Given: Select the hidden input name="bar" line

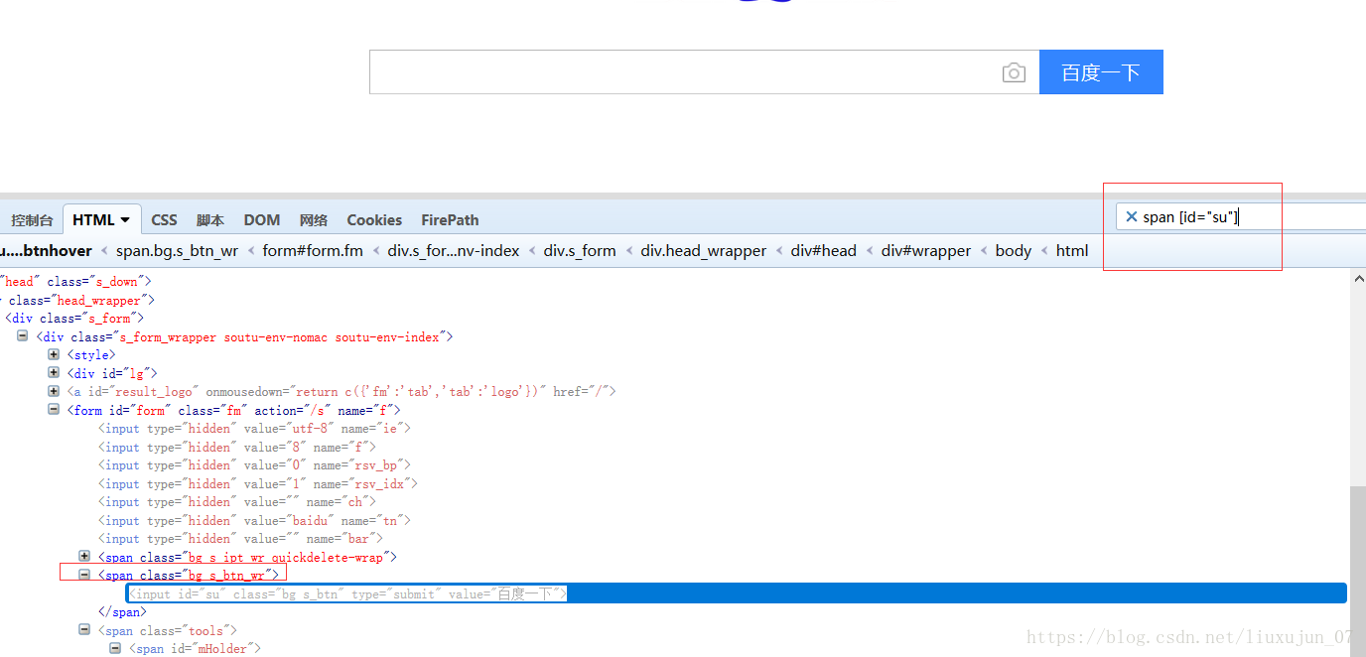Looking at the screenshot, I should coord(240,539).
